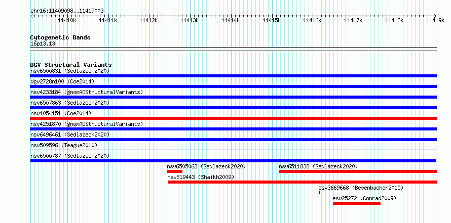Click the 11416k ruler tick label
The width and height of the screenshot is (451, 223).
(312, 20)
